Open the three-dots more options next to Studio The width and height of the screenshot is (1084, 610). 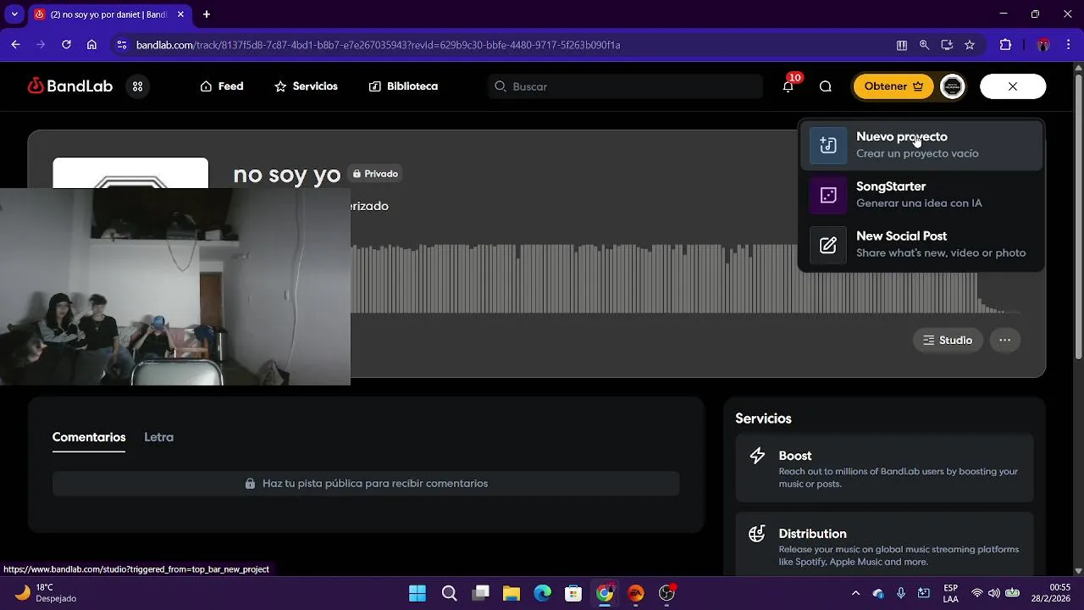tap(1004, 340)
